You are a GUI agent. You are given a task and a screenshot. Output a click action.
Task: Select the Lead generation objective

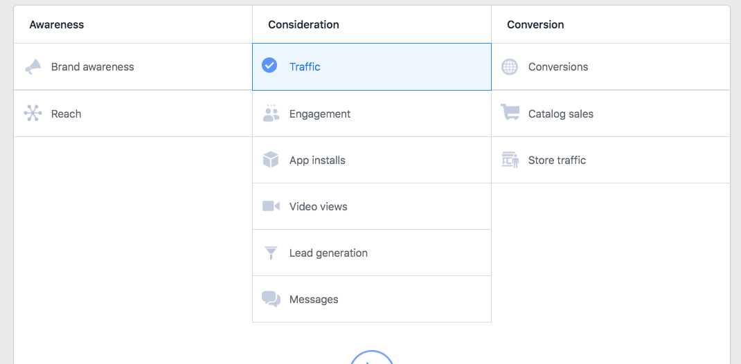click(328, 253)
